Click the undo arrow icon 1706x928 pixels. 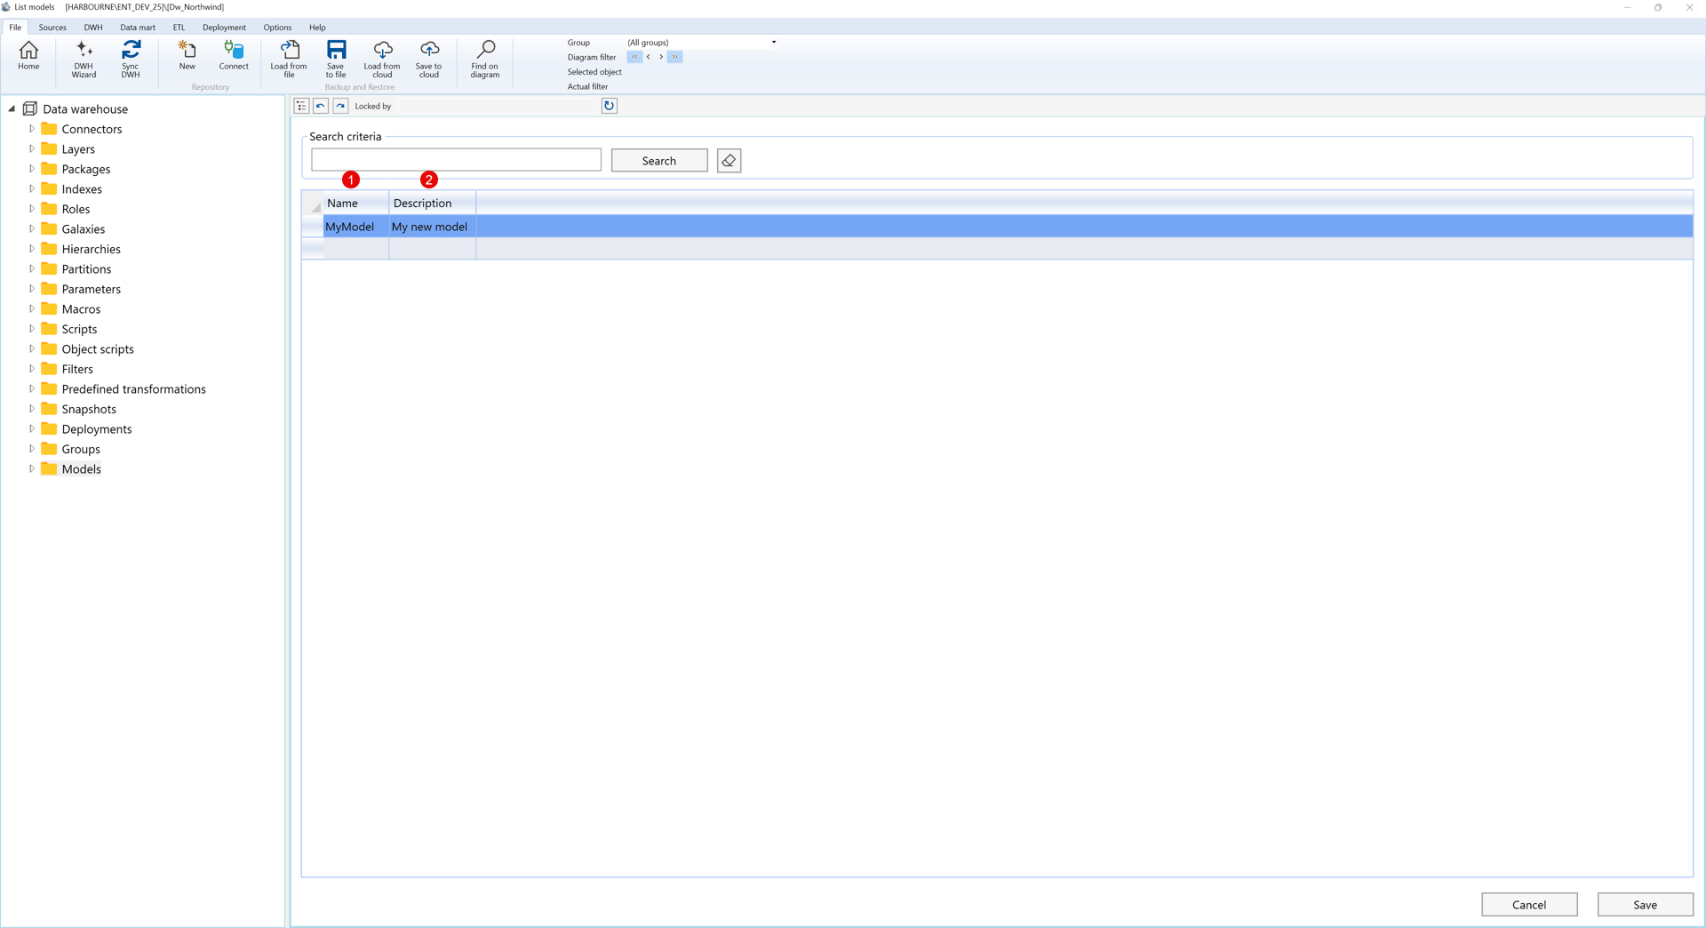tap(321, 106)
